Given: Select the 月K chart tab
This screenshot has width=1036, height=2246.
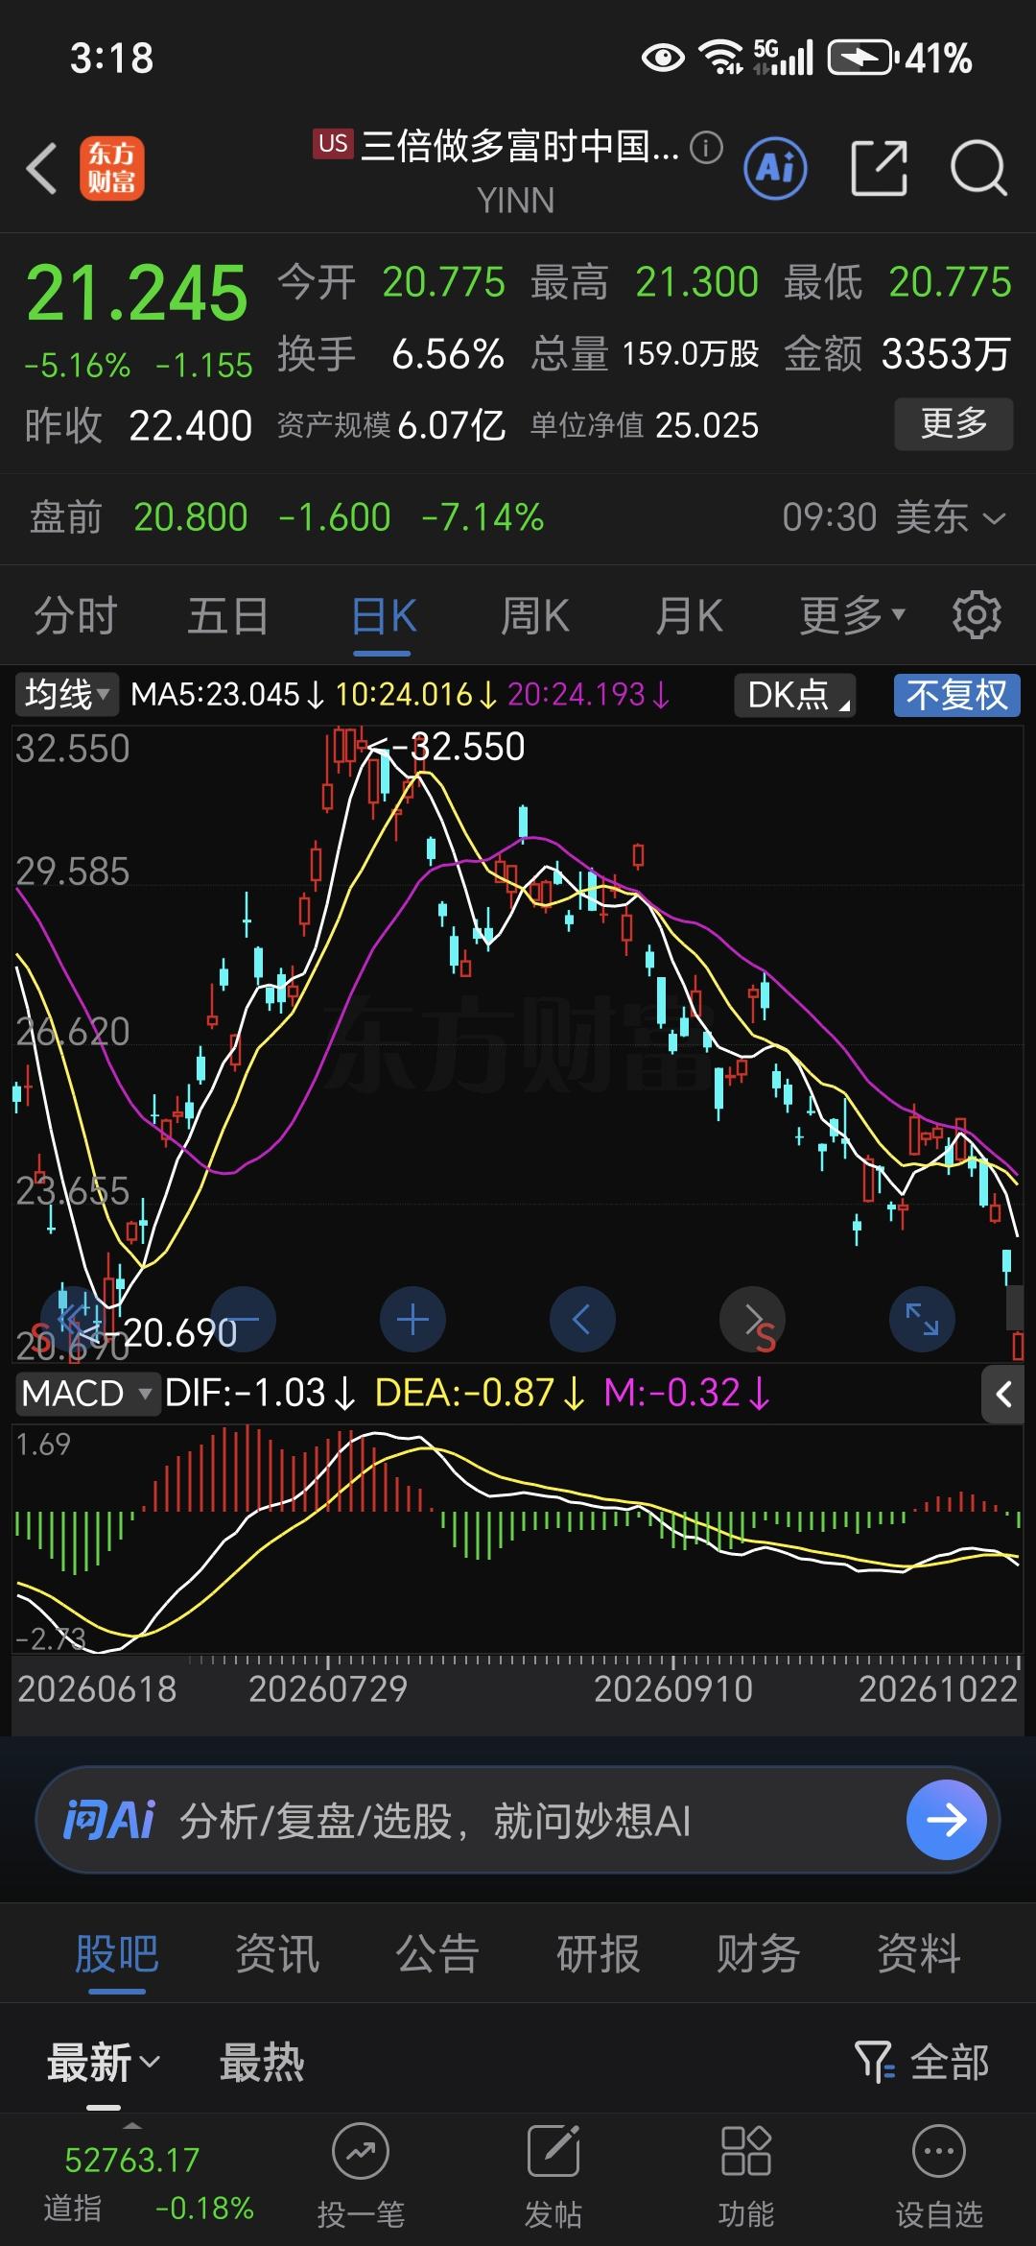Looking at the screenshot, I should pos(689,615).
